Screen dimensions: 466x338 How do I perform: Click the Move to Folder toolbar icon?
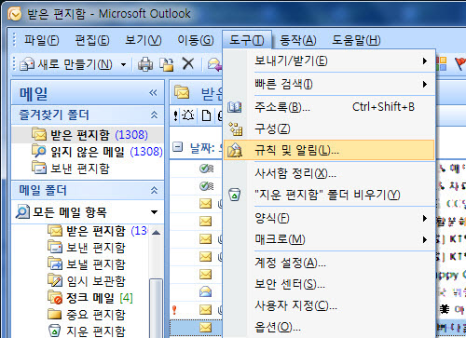(167, 64)
